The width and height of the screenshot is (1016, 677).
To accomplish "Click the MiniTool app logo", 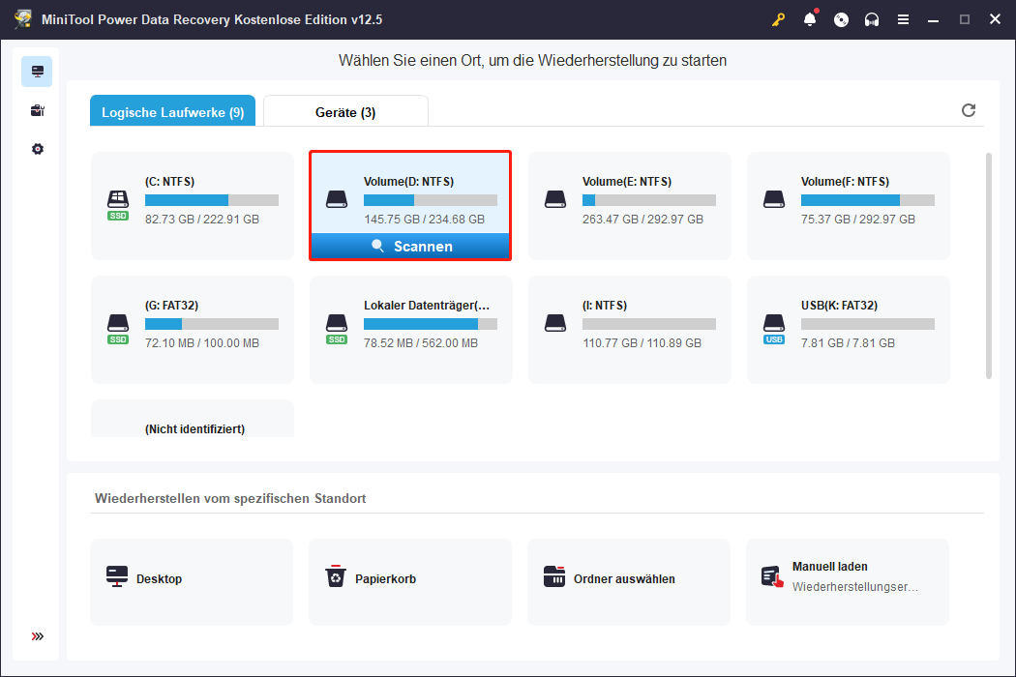I will point(22,19).
